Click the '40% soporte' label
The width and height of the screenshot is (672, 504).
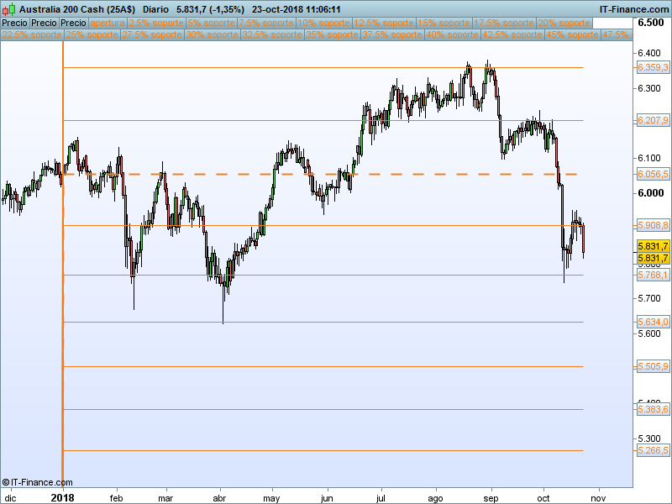tap(452, 34)
